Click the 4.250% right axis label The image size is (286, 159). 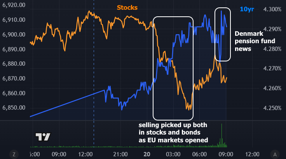(272, 108)
